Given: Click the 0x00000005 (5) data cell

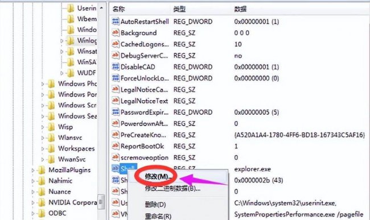Looking at the screenshot, I should tap(257, 113).
